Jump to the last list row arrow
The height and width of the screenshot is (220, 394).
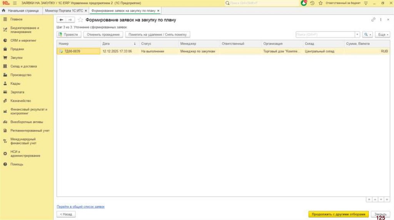[387, 199]
